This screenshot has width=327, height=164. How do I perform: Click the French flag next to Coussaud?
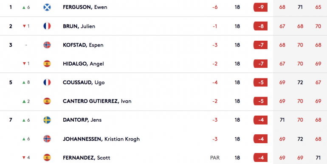[47, 82]
